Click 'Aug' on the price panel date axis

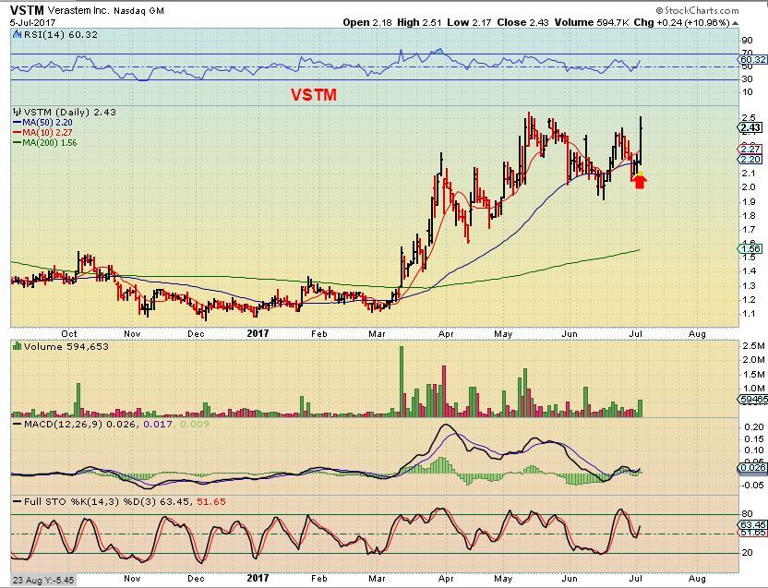pos(697,334)
